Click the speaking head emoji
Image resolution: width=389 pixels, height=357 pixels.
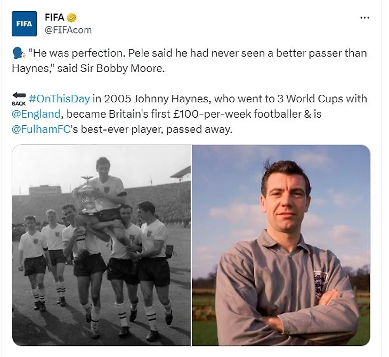tap(18, 54)
